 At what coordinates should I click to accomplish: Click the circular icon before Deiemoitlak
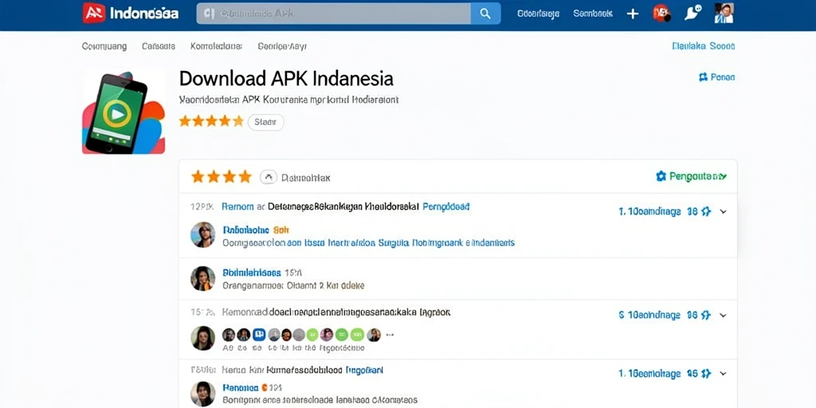click(268, 177)
